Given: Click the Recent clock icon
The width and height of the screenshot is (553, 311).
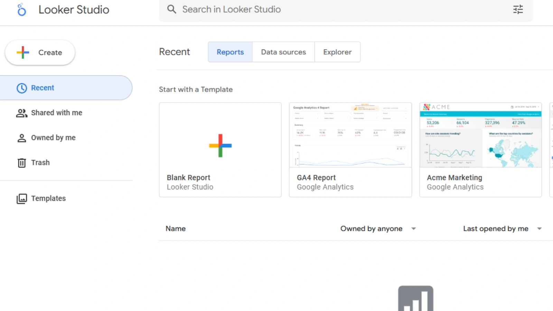Looking at the screenshot, I should (x=21, y=88).
